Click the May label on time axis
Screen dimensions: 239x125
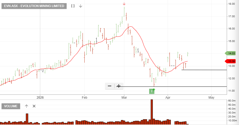tap(211, 98)
